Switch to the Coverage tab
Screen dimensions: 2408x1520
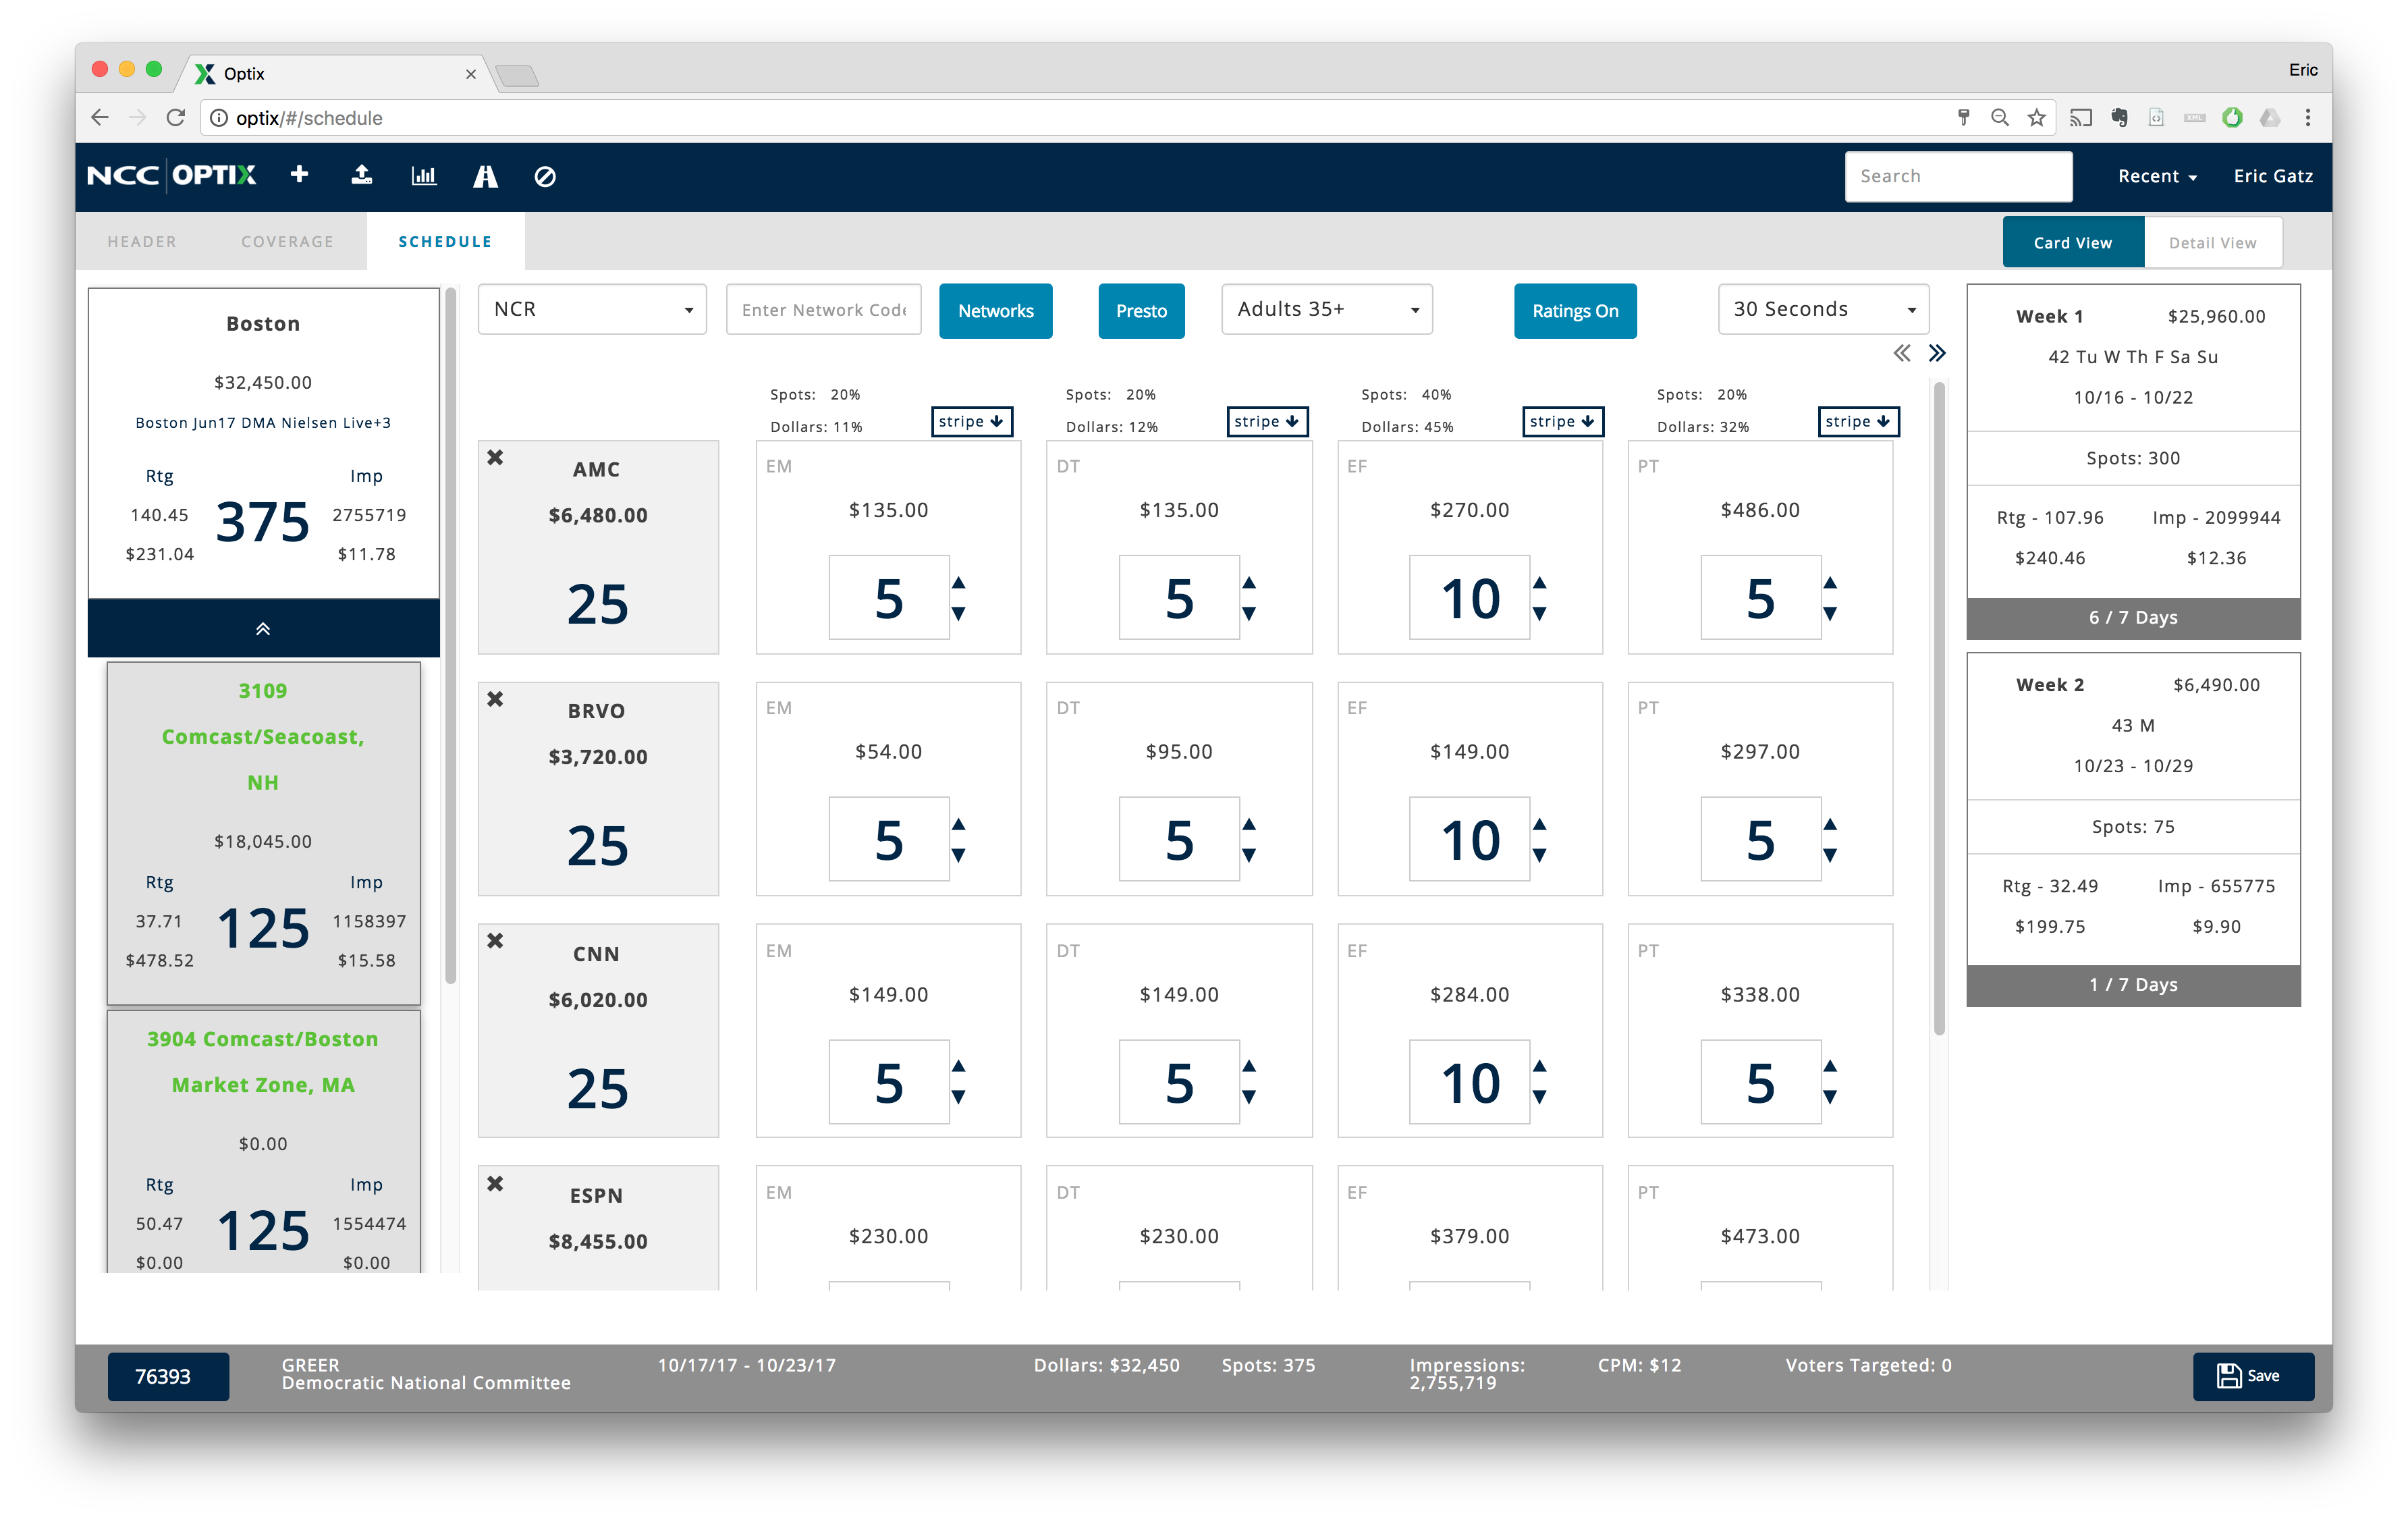[x=287, y=242]
